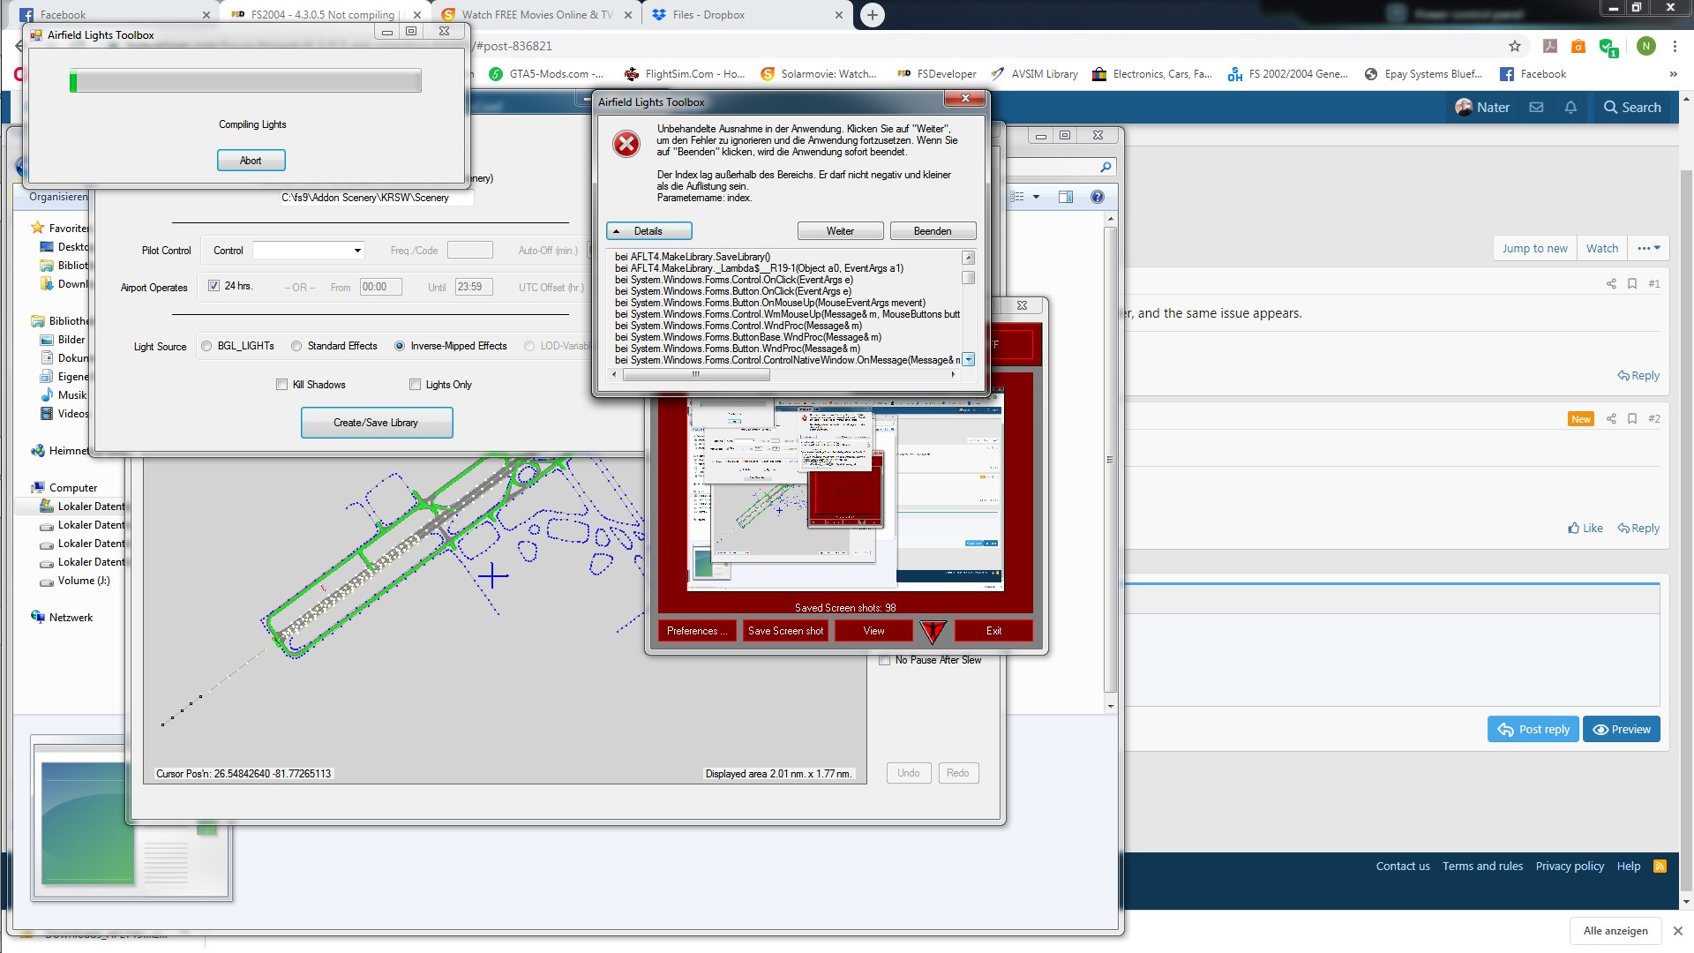The height and width of the screenshot is (953, 1694).
Task: Bookmark post #1
Action: tap(1632, 284)
